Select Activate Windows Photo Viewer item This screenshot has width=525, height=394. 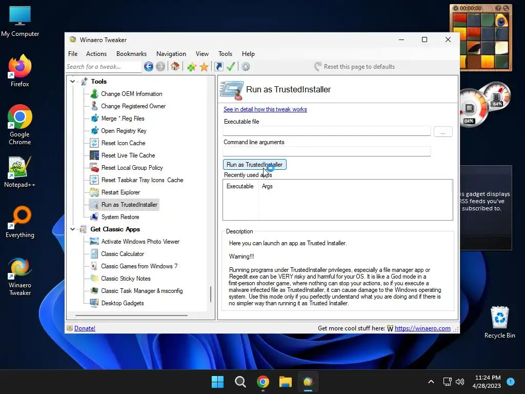tap(140, 242)
